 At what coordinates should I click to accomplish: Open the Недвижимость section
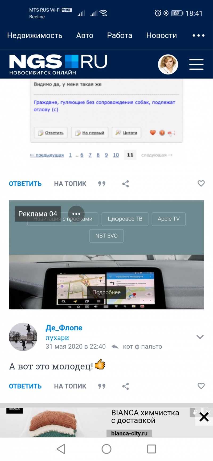[35, 35]
